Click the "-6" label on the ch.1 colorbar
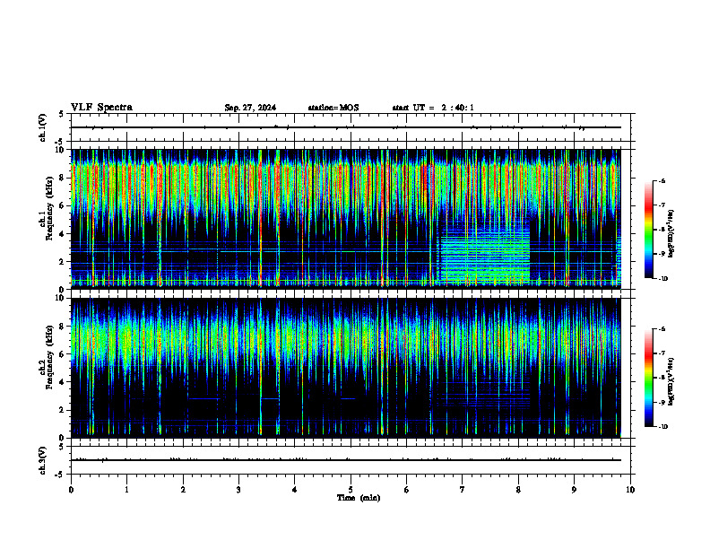 (662, 181)
